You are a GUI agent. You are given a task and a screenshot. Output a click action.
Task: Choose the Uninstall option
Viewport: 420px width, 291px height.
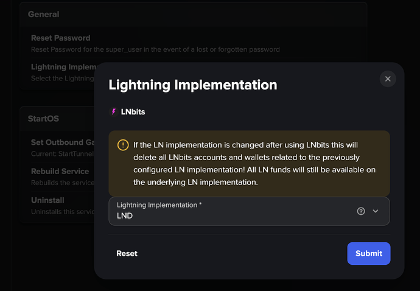point(63,206)
